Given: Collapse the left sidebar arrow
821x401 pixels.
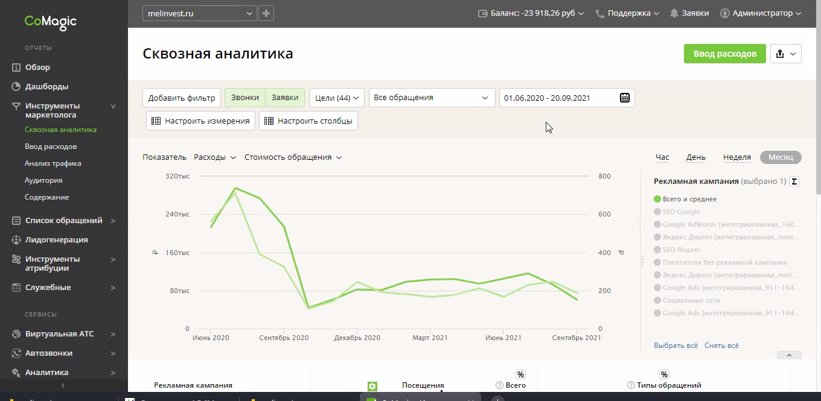Looking at the screenshot, I should [x=63, y=385].
